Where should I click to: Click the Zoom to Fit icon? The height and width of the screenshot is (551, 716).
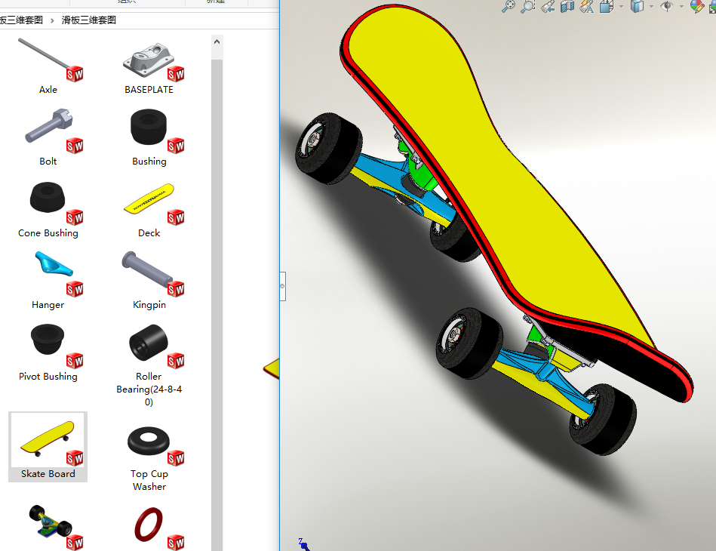click(509, 6)
